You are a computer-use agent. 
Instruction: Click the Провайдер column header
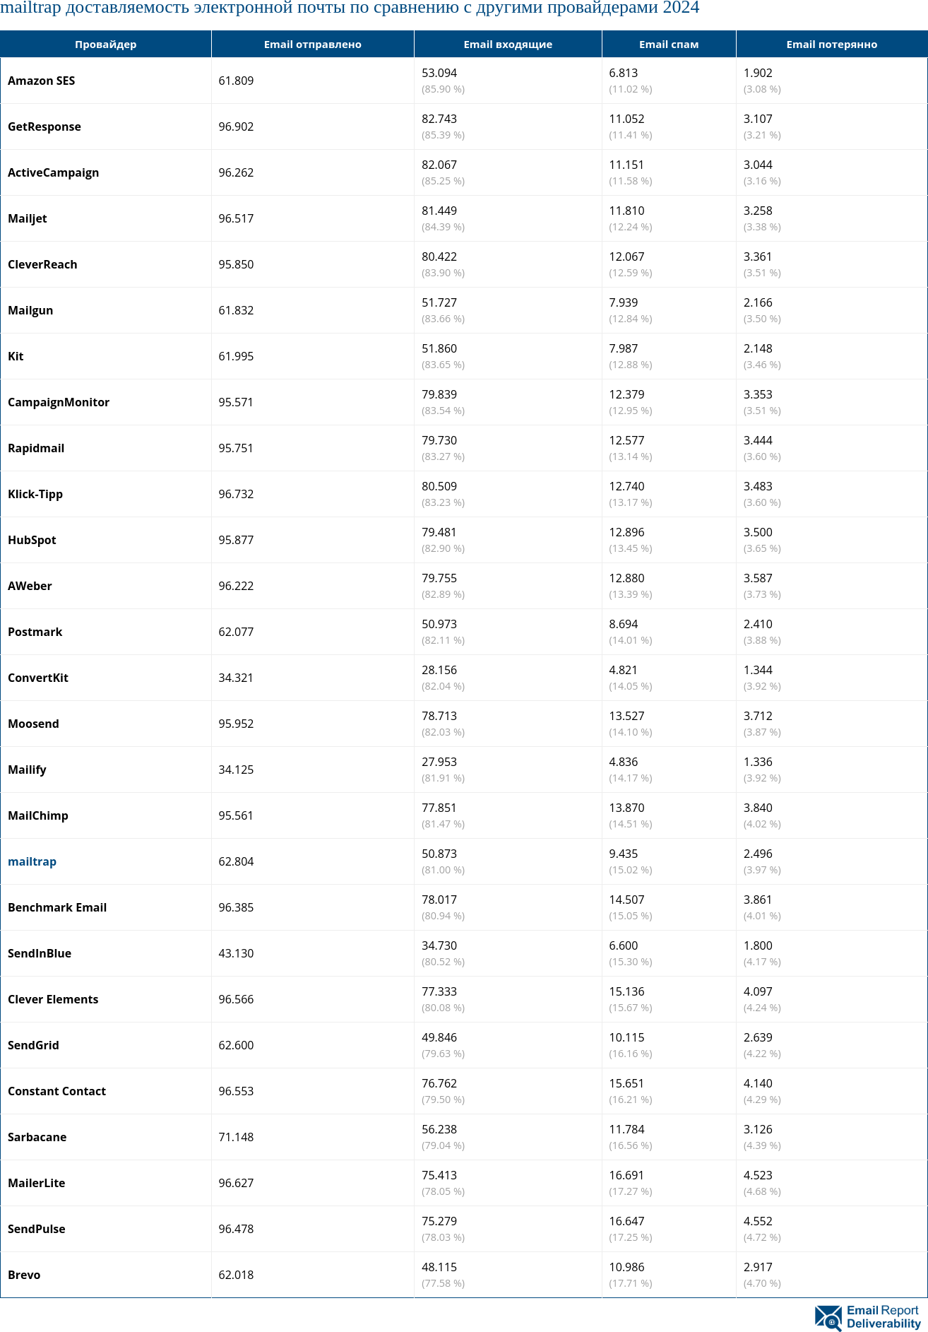[106, 45]
